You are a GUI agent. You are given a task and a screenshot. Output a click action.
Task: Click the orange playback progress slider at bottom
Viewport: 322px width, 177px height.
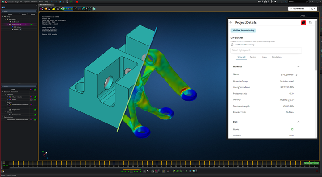(x=131, y=169)
